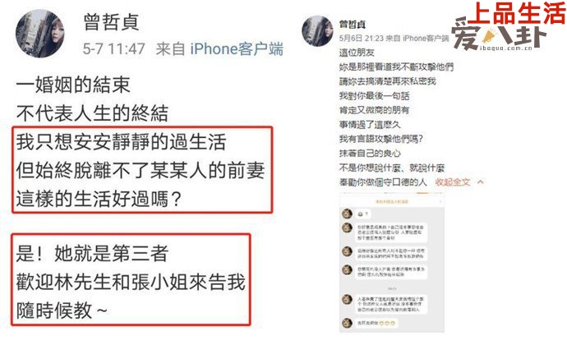The width and height of the screenshot is (567, 340).
Task: Click the laughing emoji row in the last chat bubble
Action: click(388, 323)
